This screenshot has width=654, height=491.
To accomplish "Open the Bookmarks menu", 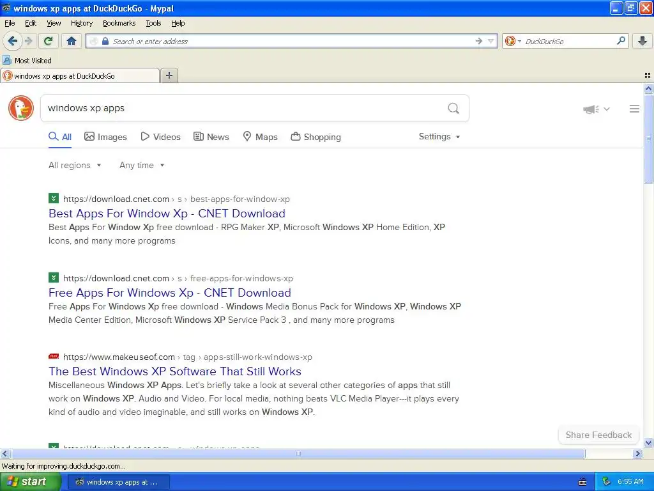I will click(119, 23).
